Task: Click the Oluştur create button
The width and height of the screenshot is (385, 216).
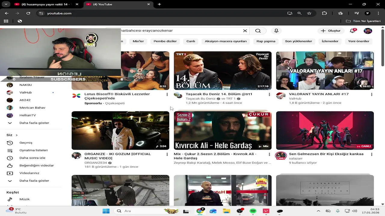Action: pos(331,31)
